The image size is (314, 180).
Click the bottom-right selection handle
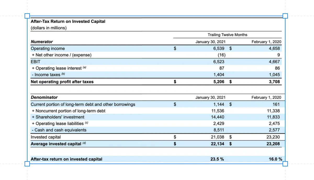pyautogui.click(x=285, y=164)
